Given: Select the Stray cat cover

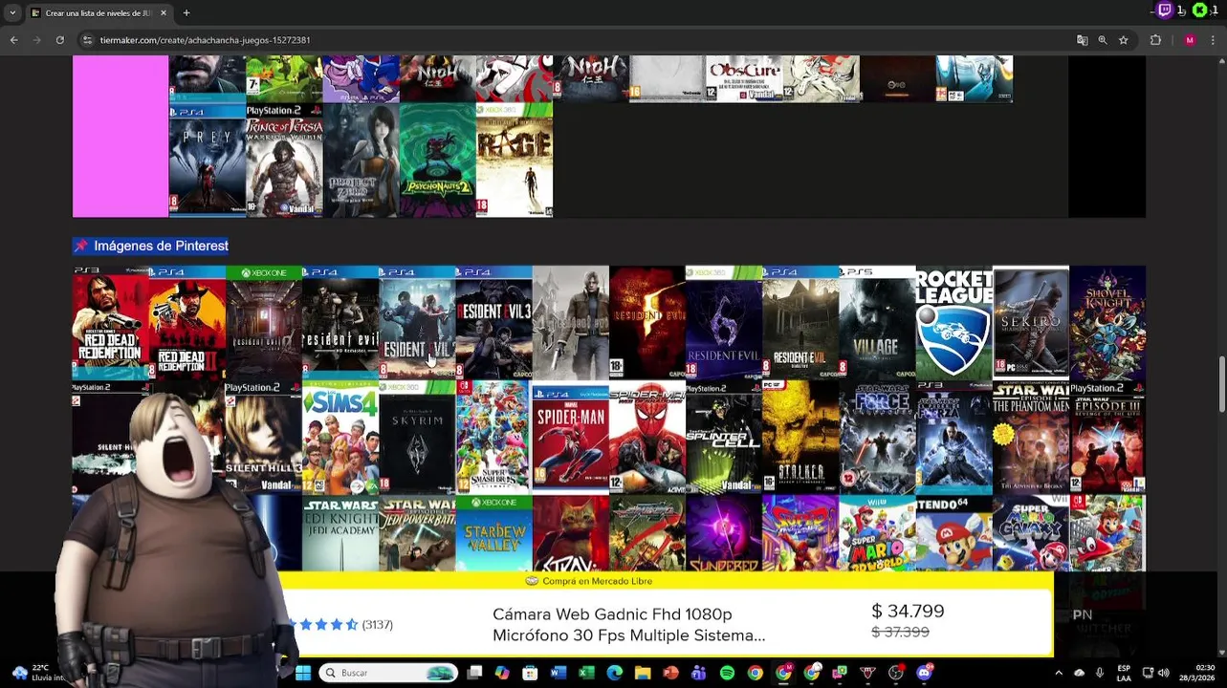Looking at the screenshot, I should [x=570, y=533].
